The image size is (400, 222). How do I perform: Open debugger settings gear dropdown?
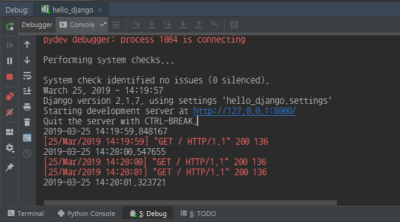tap(10, 148)
